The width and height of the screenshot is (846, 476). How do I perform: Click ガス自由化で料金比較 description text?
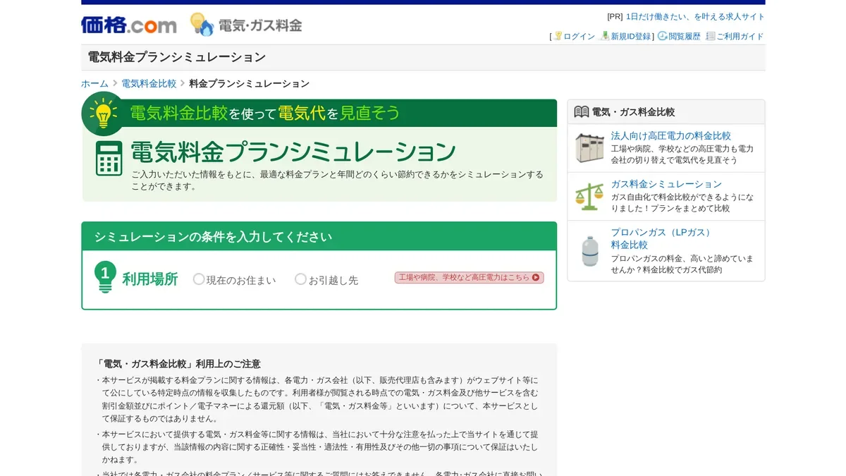click(x=682, y=202)
